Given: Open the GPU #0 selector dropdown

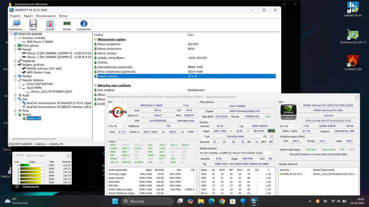Looking at the screenshot, I should [287, 126].
